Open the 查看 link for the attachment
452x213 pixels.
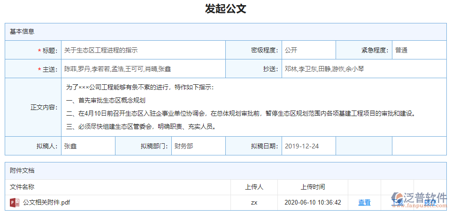click(x=364, y=203)
